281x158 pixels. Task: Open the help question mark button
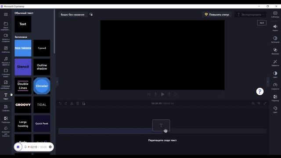[259, 92]
